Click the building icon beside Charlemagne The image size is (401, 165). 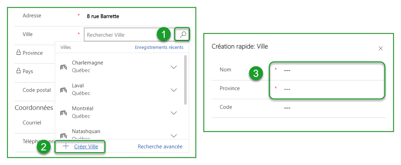(63, 67)
